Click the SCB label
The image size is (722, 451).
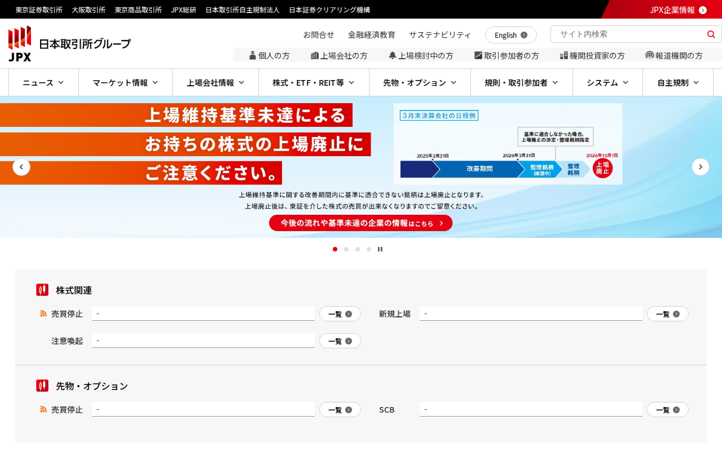387,410
